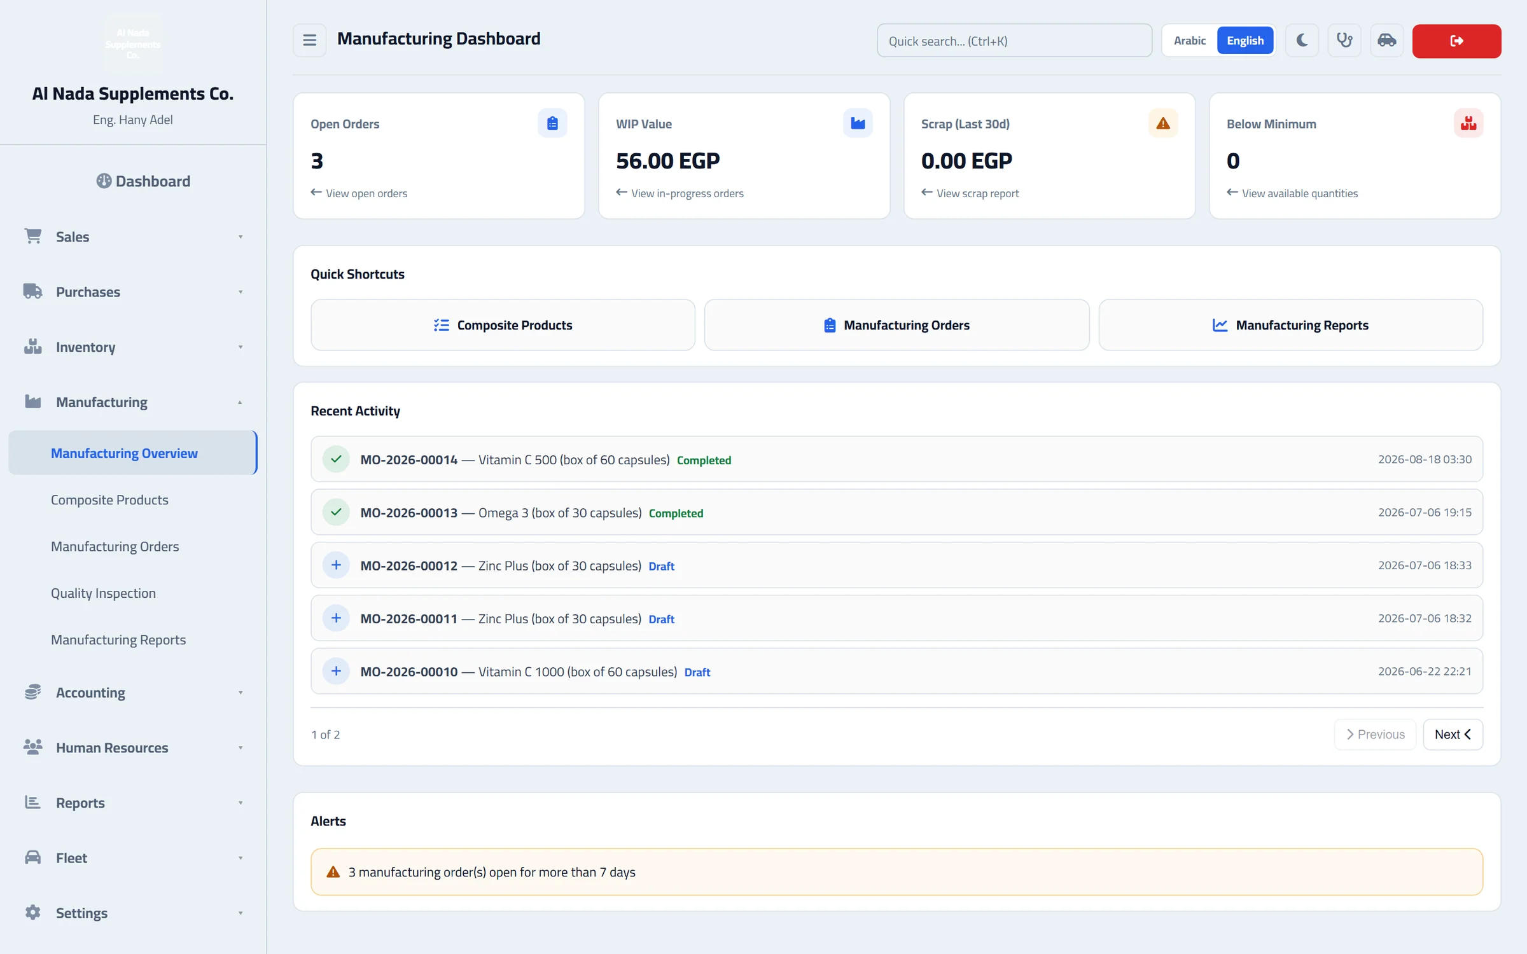Click the Scrap warning triangle icon
Image resolution: width=1527 pixels, height=954 pixels.
[1163, 123]
